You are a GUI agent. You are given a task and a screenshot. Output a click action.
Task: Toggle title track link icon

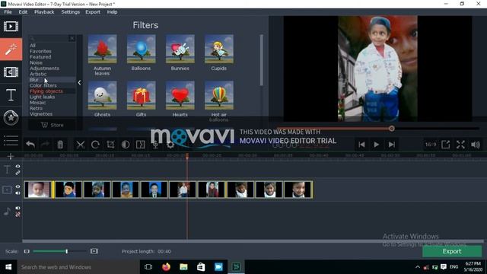point(18,173)
